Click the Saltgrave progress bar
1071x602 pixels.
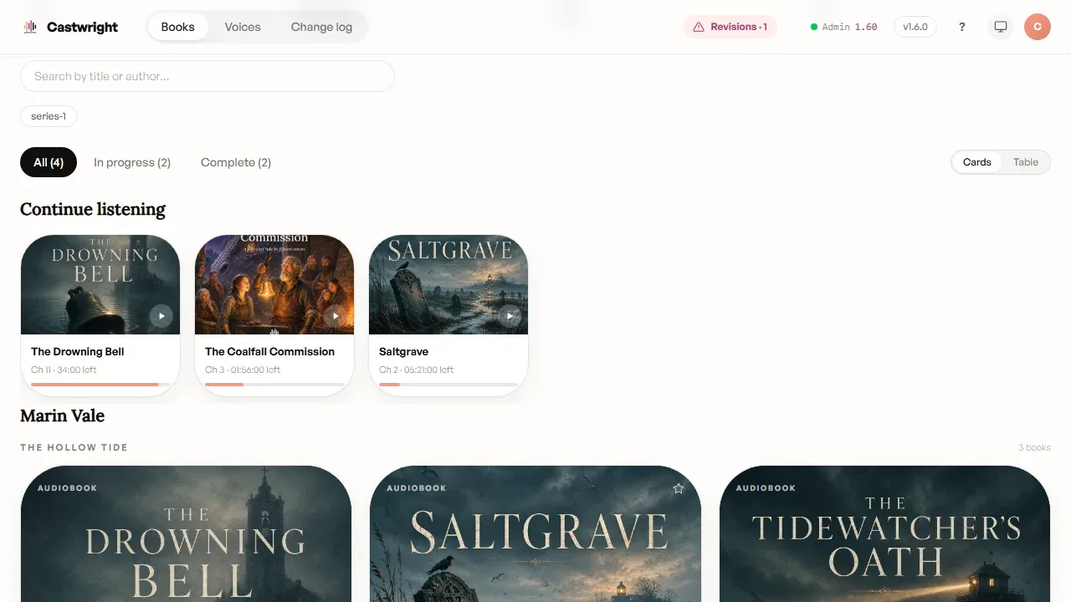(448, 385)
